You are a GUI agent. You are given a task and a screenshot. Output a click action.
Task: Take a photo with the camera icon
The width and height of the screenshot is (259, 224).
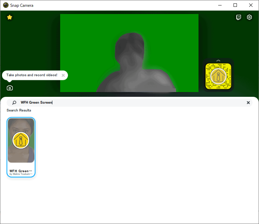tap(10, 88)
